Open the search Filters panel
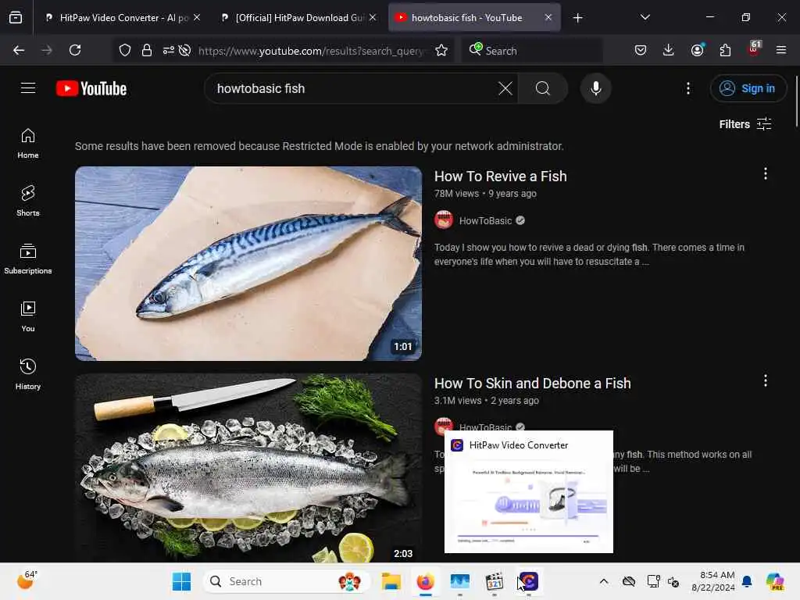 [x=745, y=124]
